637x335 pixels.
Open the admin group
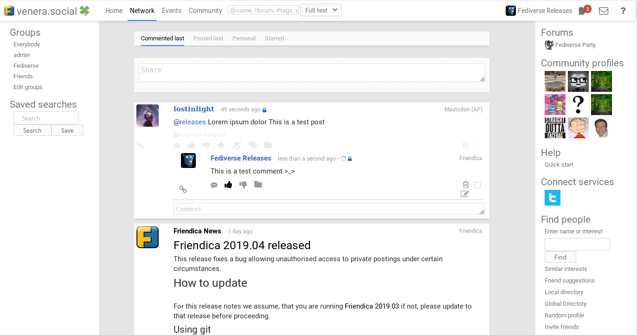[21, 55]
